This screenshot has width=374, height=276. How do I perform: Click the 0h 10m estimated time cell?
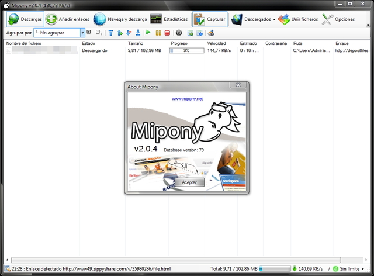point(250,51)
